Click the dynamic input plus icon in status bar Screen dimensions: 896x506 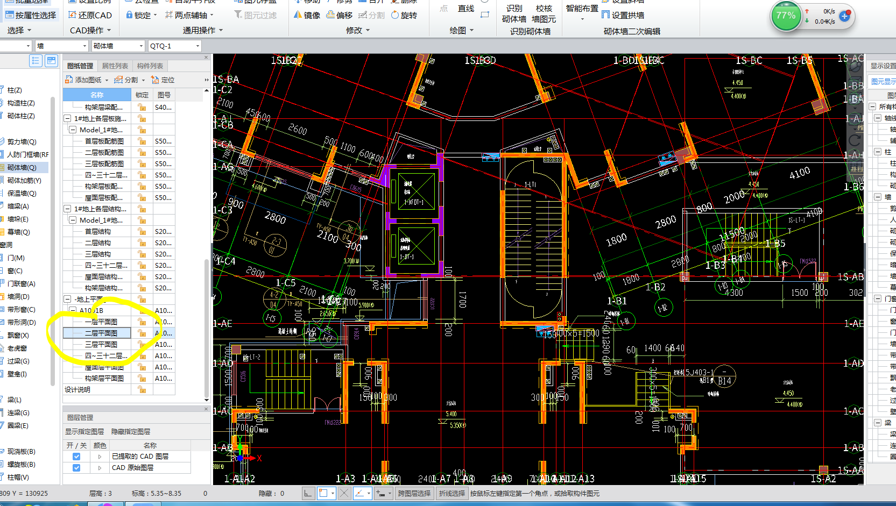click(380, 493)
